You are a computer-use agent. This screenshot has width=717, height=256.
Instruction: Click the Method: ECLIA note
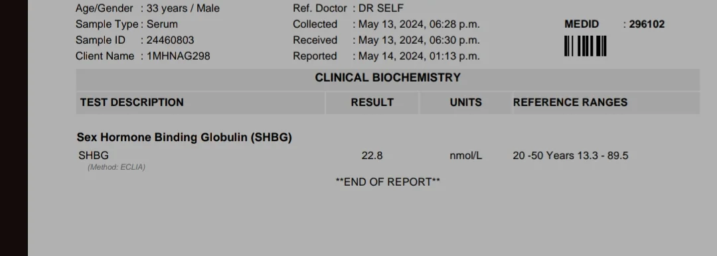coord(117,167)
